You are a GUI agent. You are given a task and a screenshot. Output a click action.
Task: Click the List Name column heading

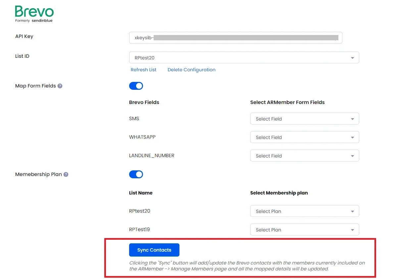[141, 193]
